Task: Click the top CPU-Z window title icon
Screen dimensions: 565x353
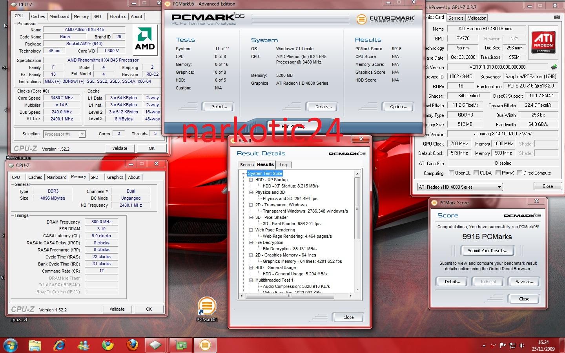Action: coord(14,5)
